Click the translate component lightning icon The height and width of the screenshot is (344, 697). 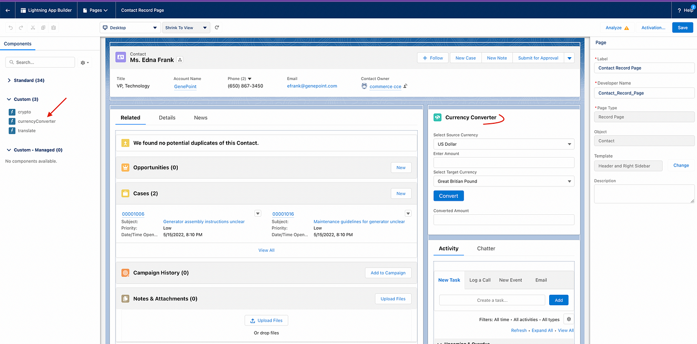click(x=12, y=131)
